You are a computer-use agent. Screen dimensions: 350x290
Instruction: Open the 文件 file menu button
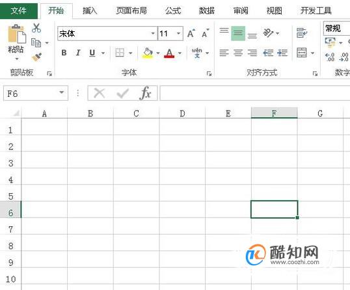[18, 10]
